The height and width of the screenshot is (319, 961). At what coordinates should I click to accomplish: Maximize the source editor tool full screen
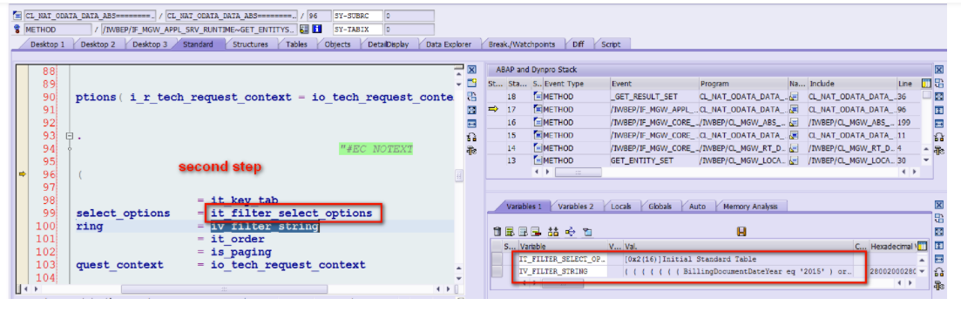point(472,110)
